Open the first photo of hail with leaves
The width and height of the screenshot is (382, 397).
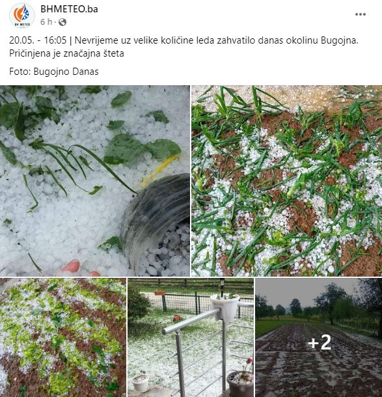pos(94,181)
